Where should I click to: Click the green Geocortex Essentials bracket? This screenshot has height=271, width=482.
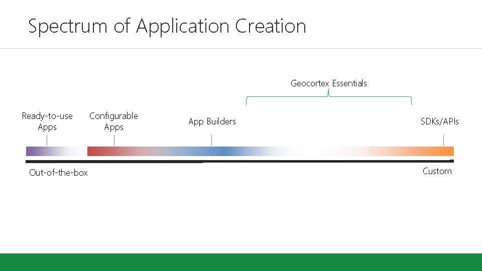329,98
